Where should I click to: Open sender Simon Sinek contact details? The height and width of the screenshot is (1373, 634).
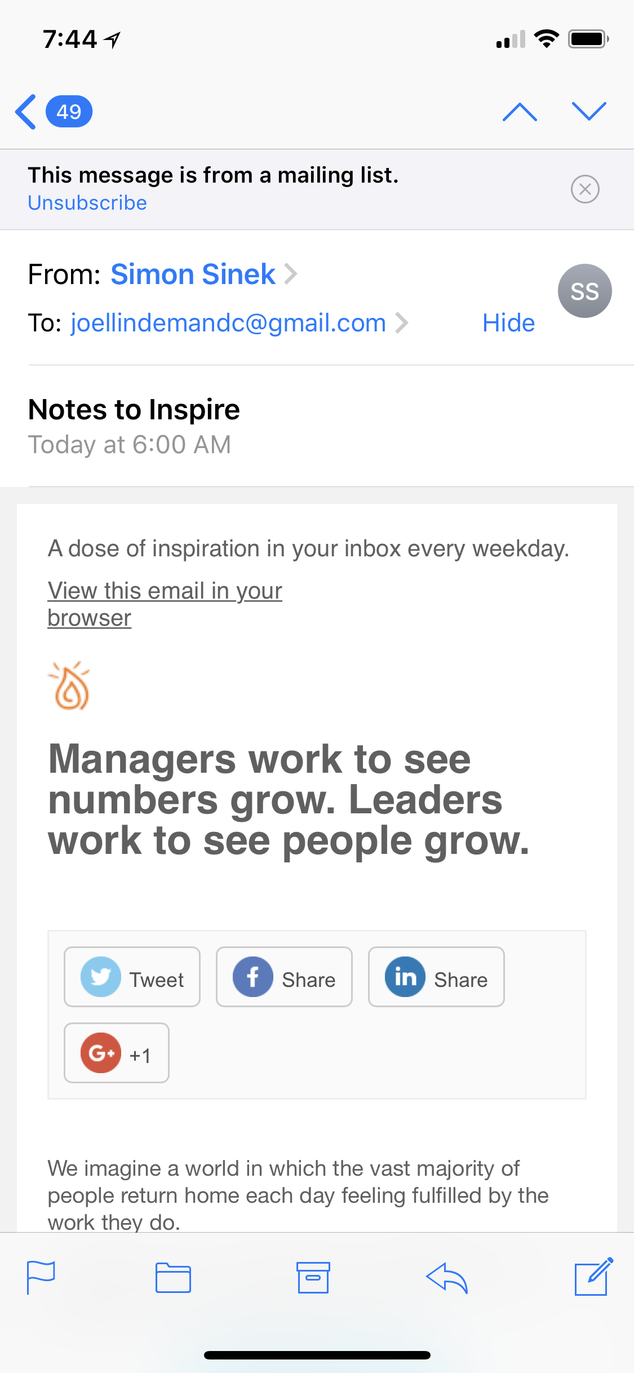(193, 274)
